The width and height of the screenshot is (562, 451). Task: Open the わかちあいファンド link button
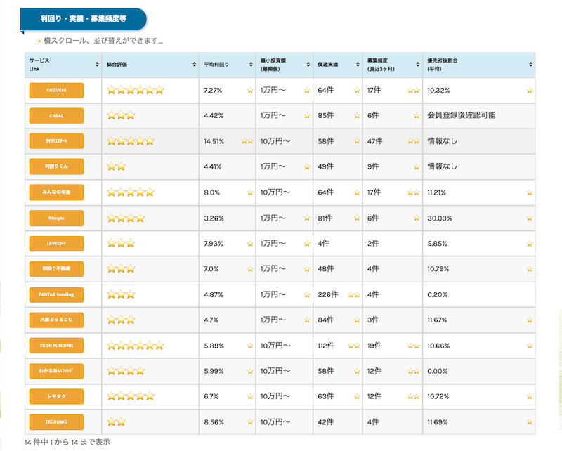point(56,371)
